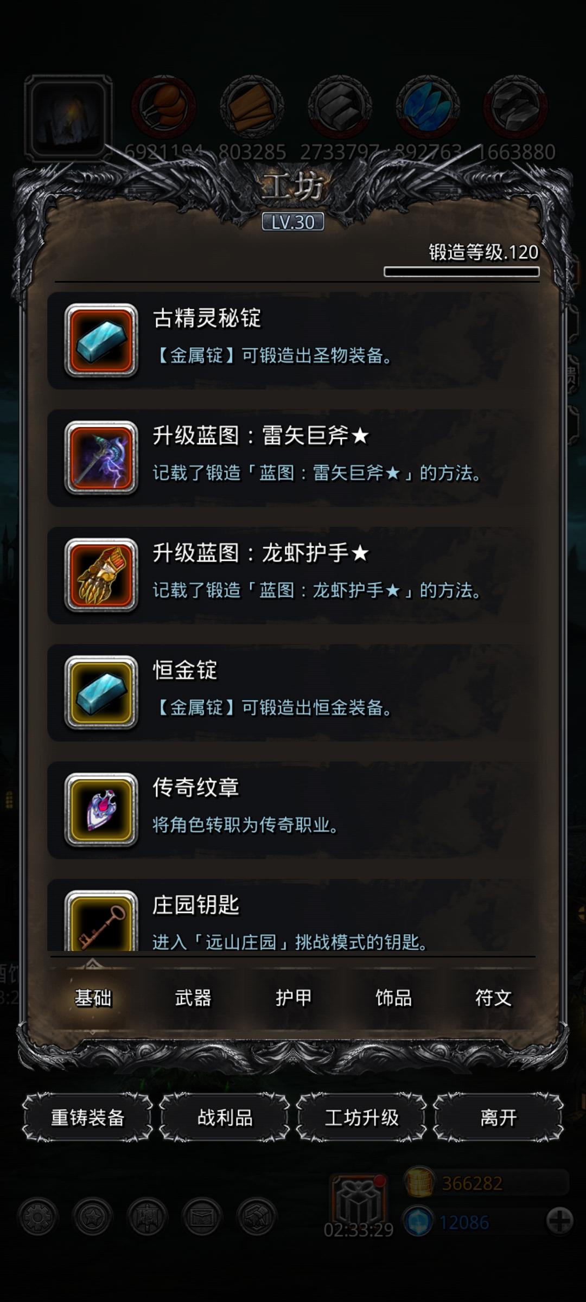Click the plus icon to add gems
Image resolution: width=586 pixels, height=1302 pixels.
(x=559, y=1221)
